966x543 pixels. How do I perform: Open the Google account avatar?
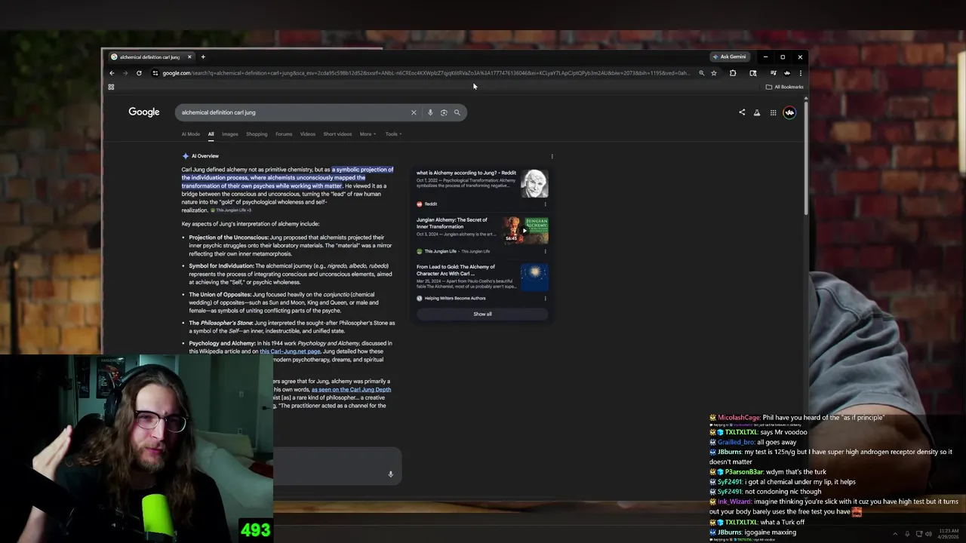[x=789, y=112]
